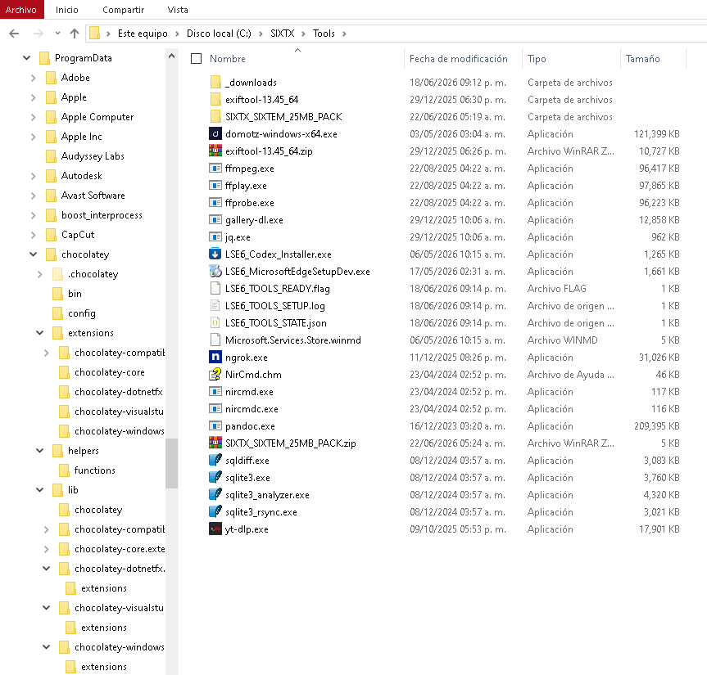Select the chocolatey-core extensions folder

click(x=110, y=372)
